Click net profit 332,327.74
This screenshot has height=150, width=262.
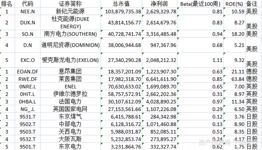pyautogui.click(x=159, y=146)
